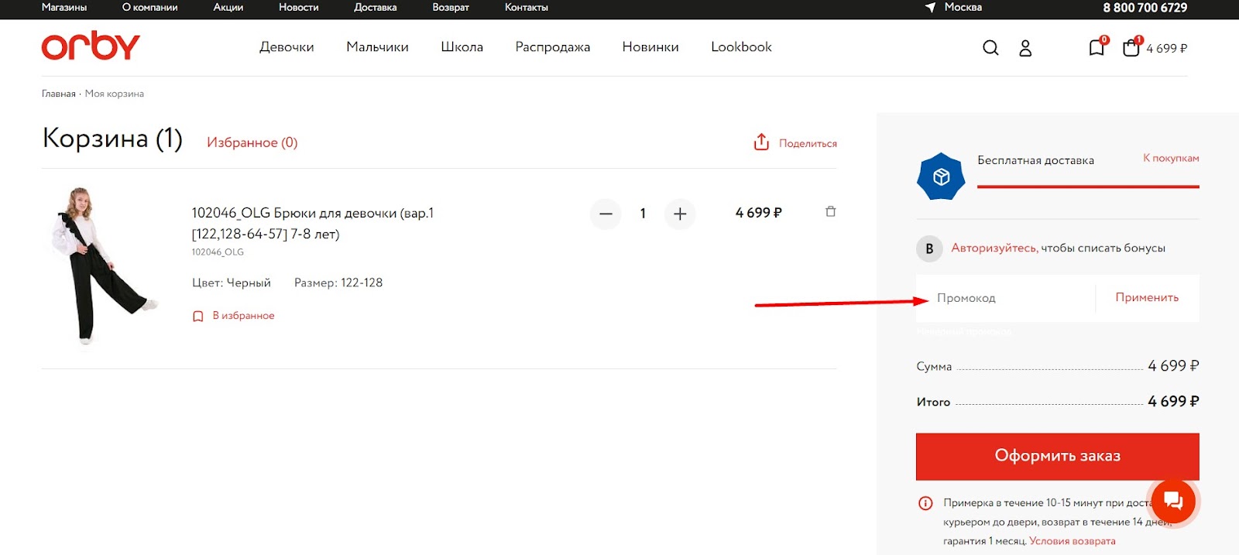1239x555 pixels.
Task: Click the info icon near Примерка text
Action: tap(925, 503)
